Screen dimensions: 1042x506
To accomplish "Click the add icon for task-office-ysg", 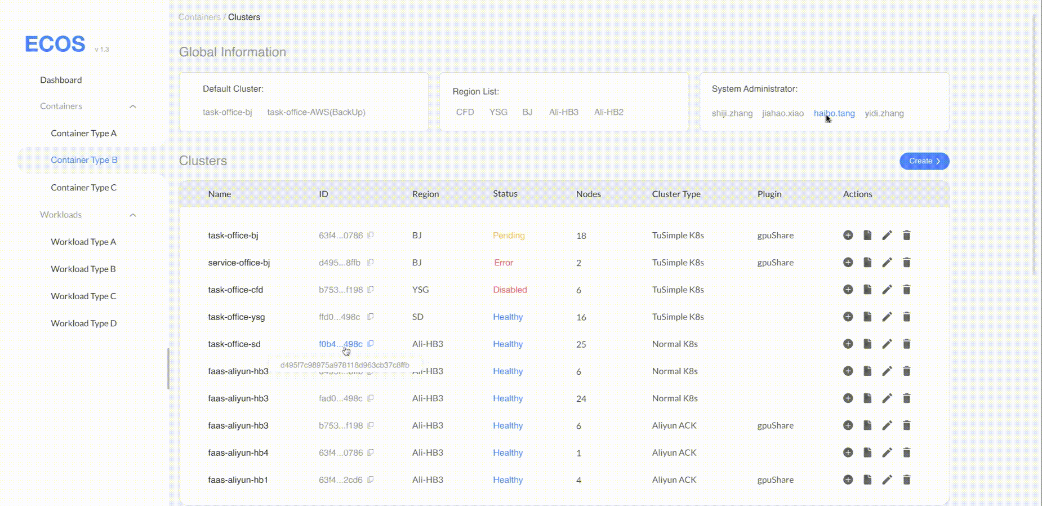I will coord(848,316).
